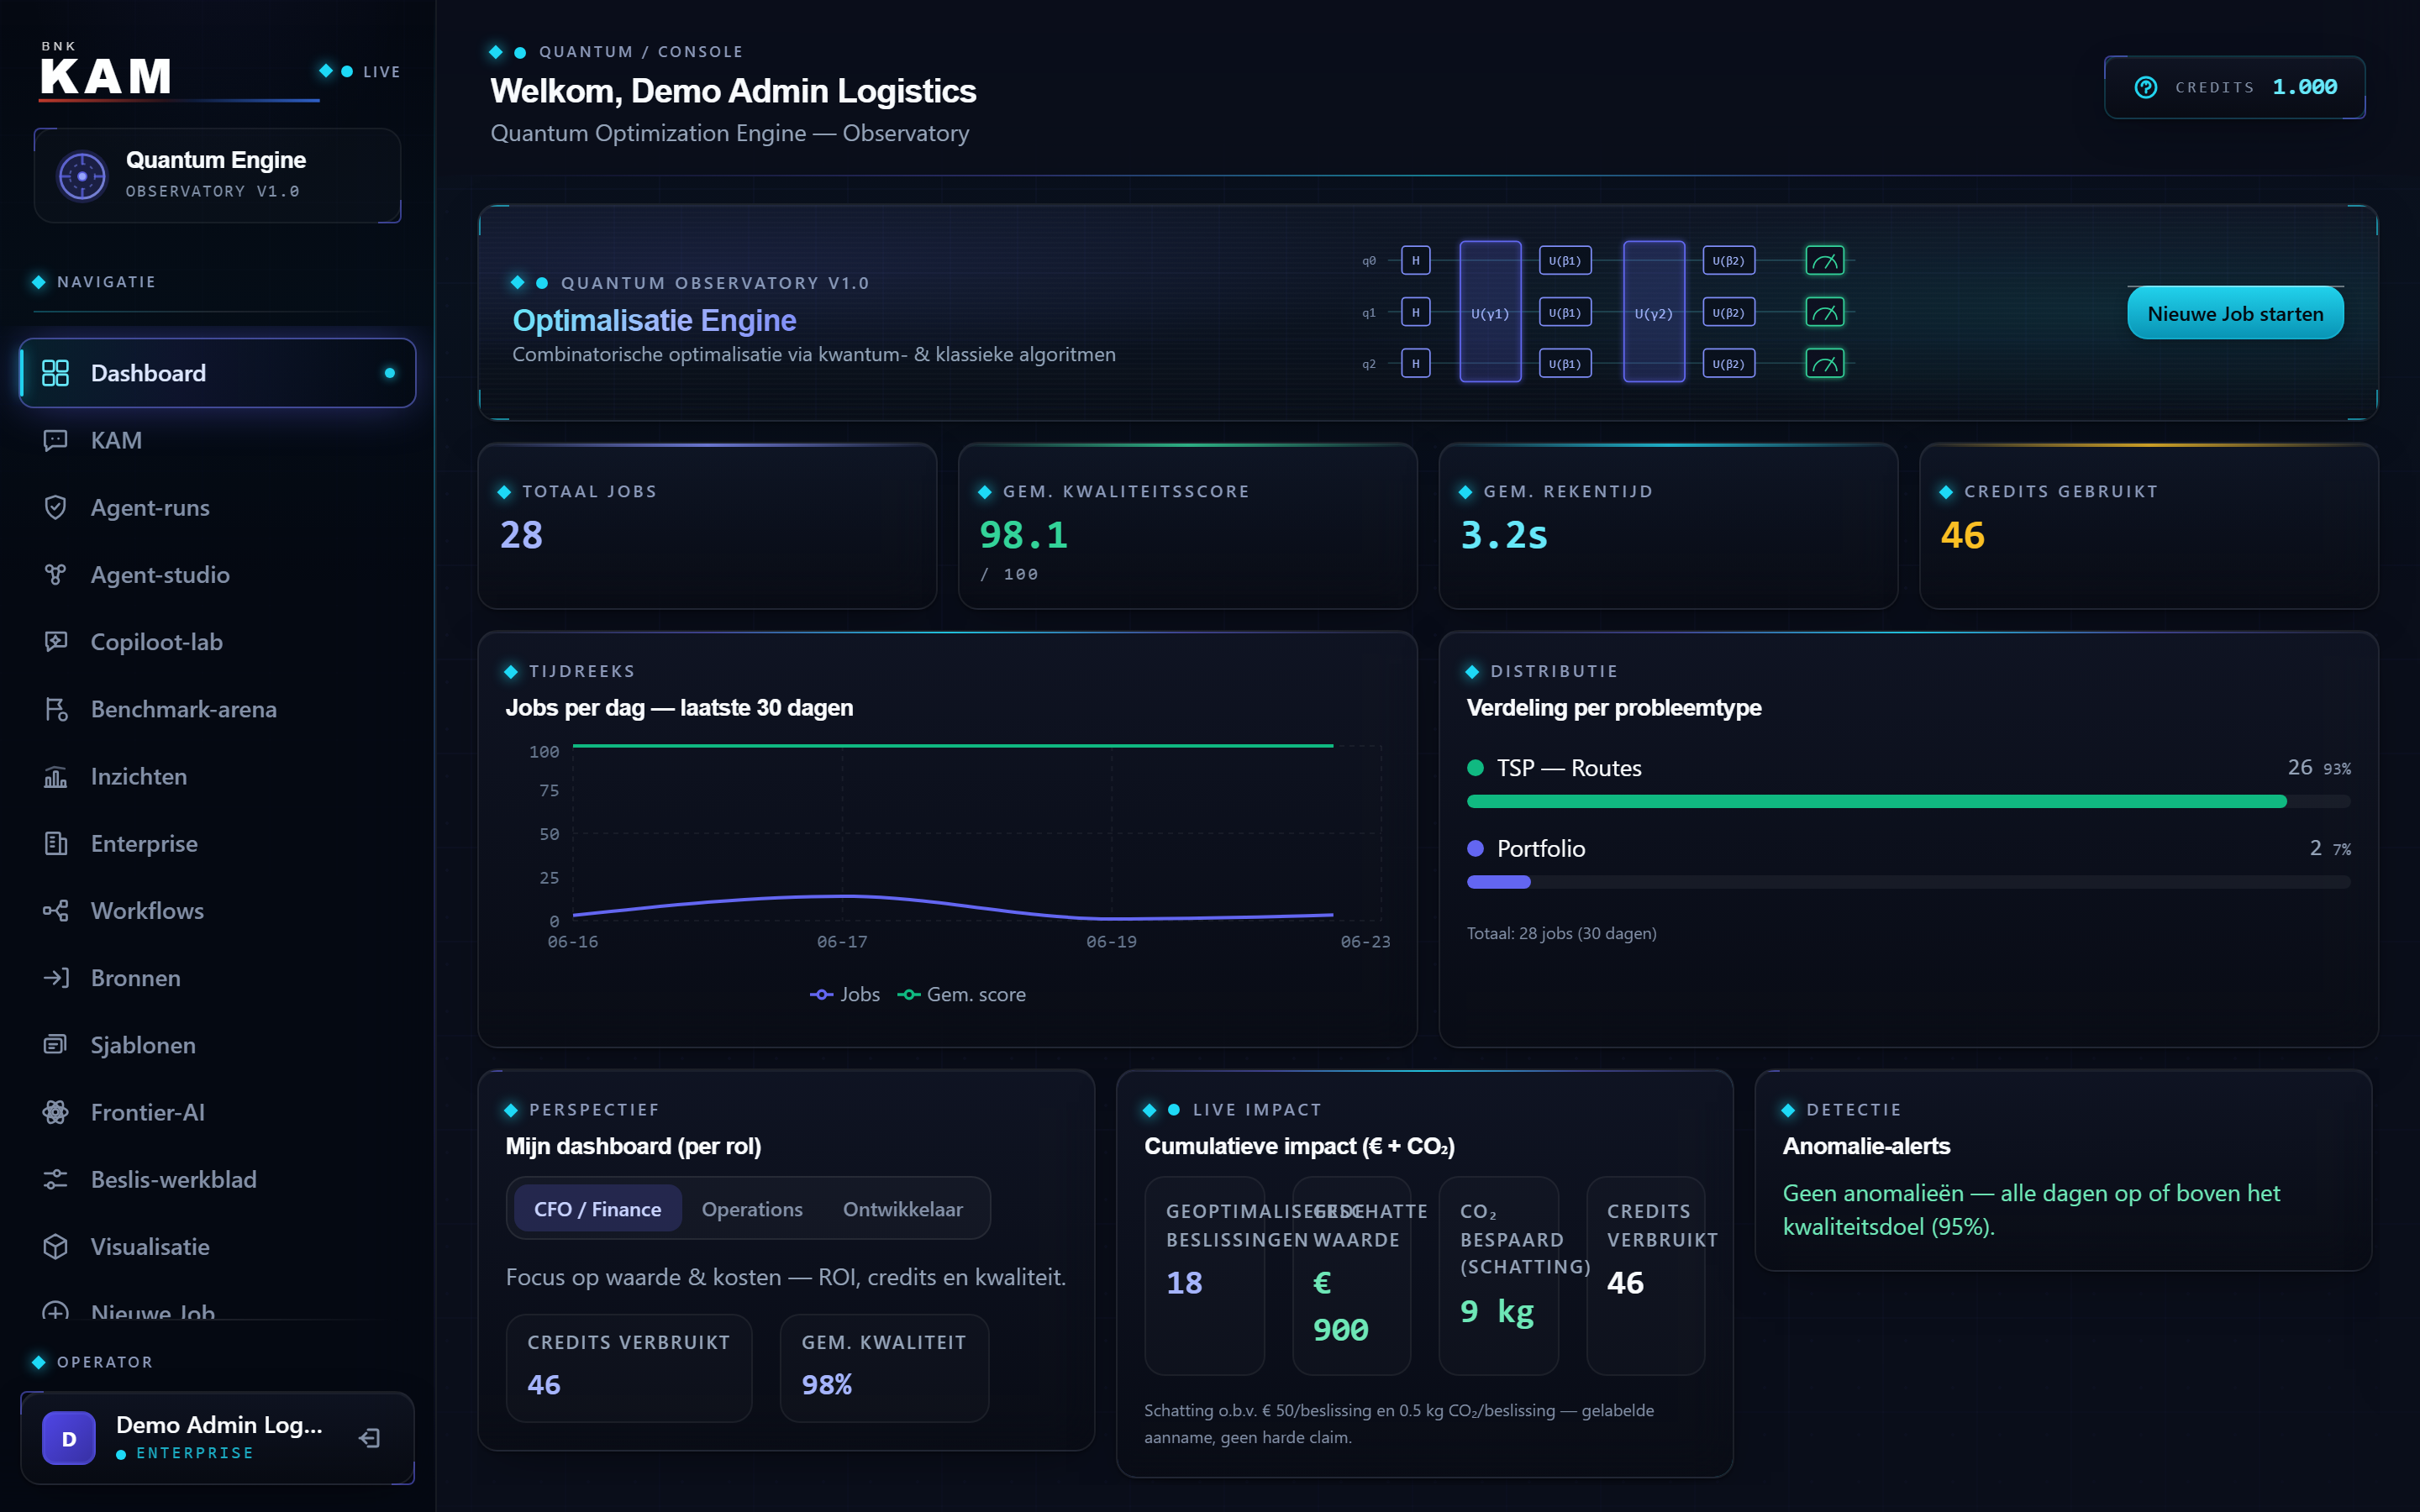Open the Workflows menu item
The width and height of the screenshot is (2420, 1512).
pos(217,910)
